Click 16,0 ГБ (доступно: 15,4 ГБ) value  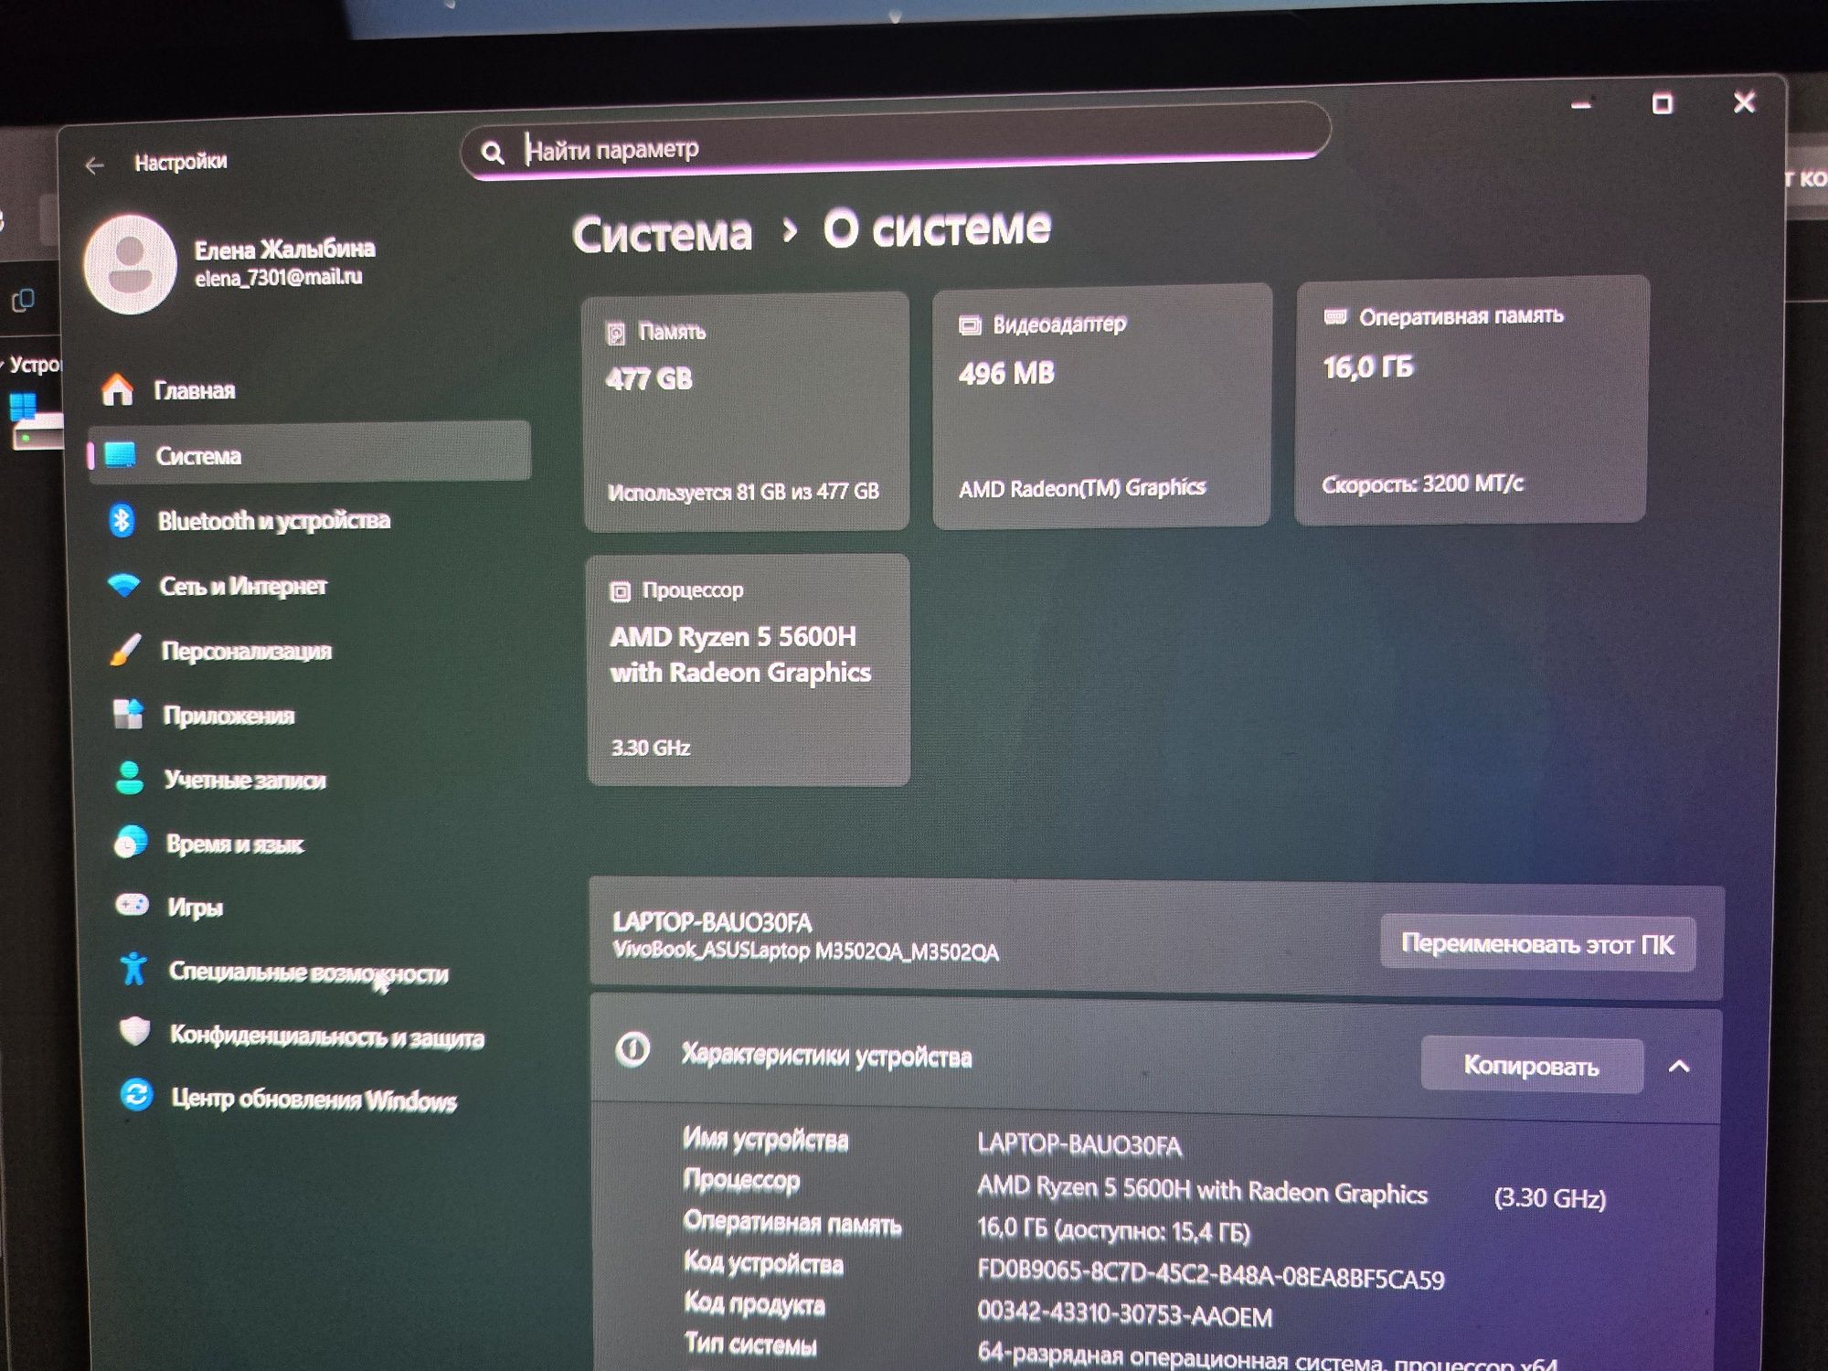(x=1113, y=1230)
